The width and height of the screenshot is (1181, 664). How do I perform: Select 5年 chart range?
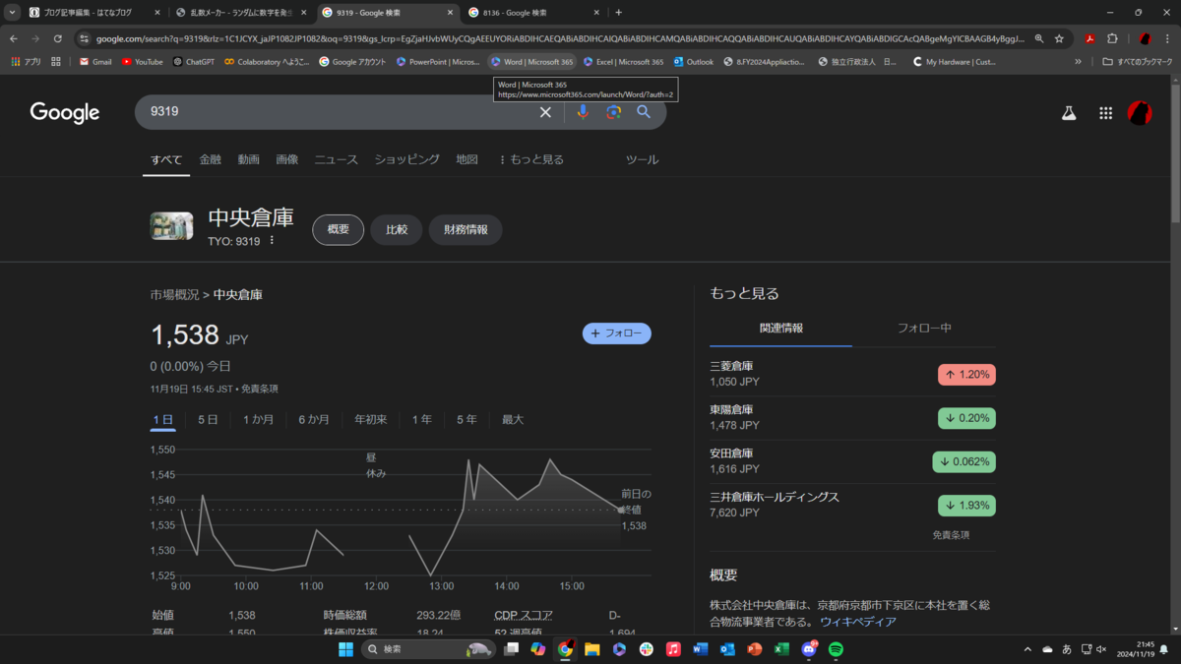466,419
